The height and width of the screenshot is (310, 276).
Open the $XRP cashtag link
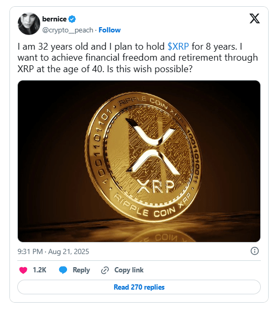tap(178, 47)
